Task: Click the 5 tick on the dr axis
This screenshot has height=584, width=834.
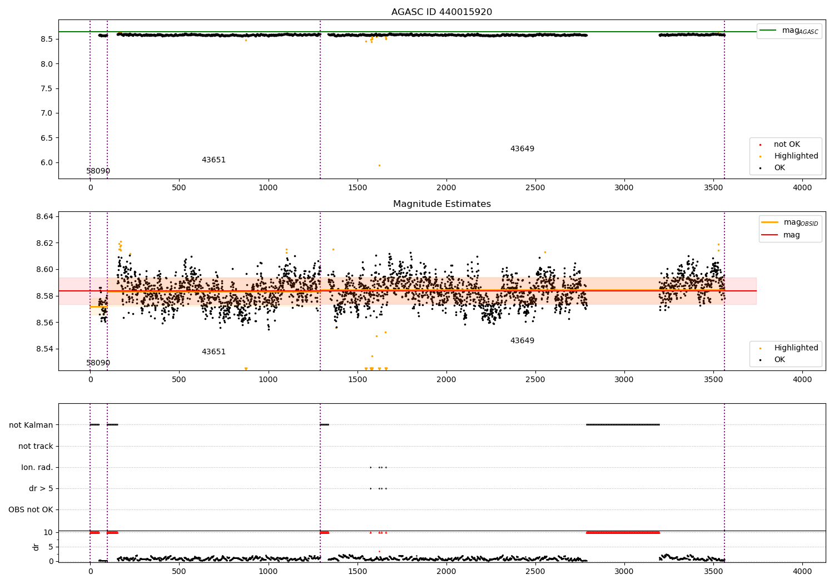Action: 51,547
